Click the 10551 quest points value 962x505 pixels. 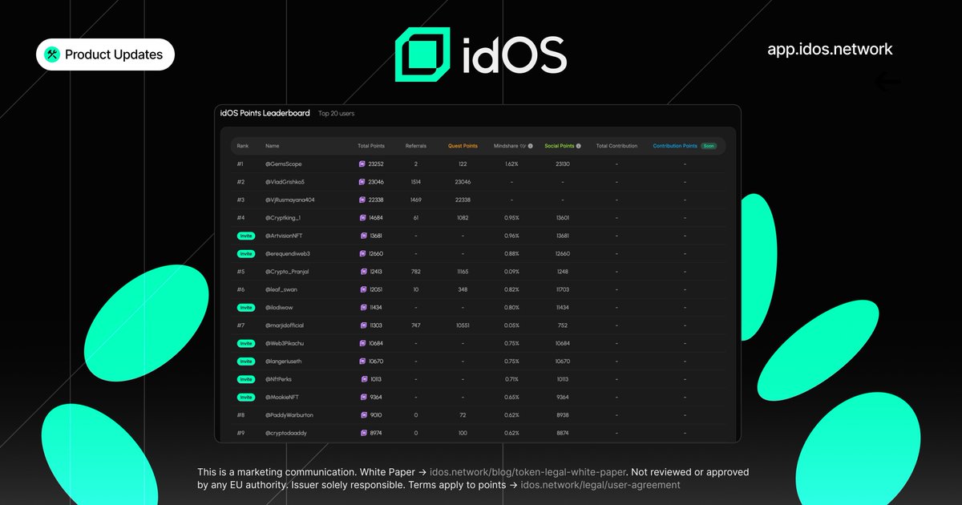tap(463, 325)
